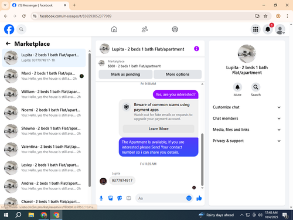Screen dimensions: 293x220
Task: Reload the page in Chrome
Action: coord(24,16)
